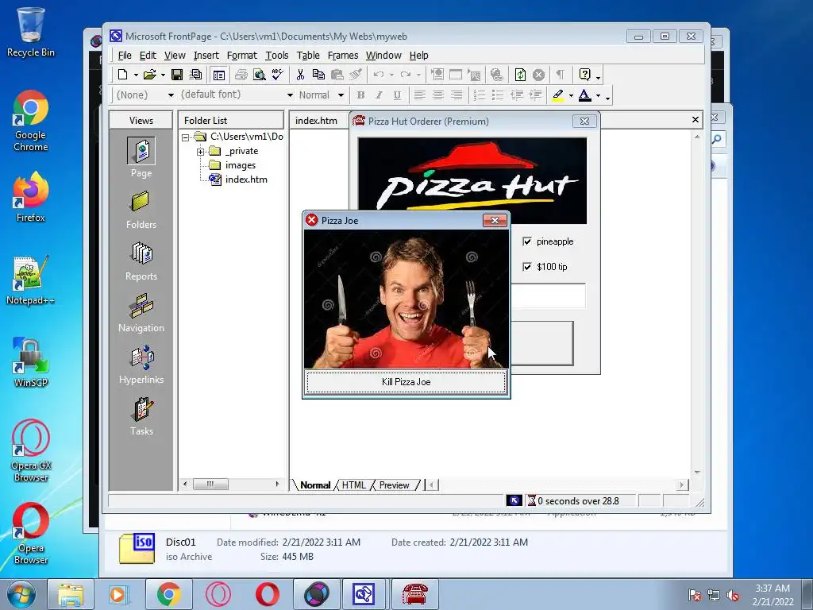Toggle the Bold formatting button
Viewport: 813px width, 610px height.
pyautogui.click(x=361, y=95)
